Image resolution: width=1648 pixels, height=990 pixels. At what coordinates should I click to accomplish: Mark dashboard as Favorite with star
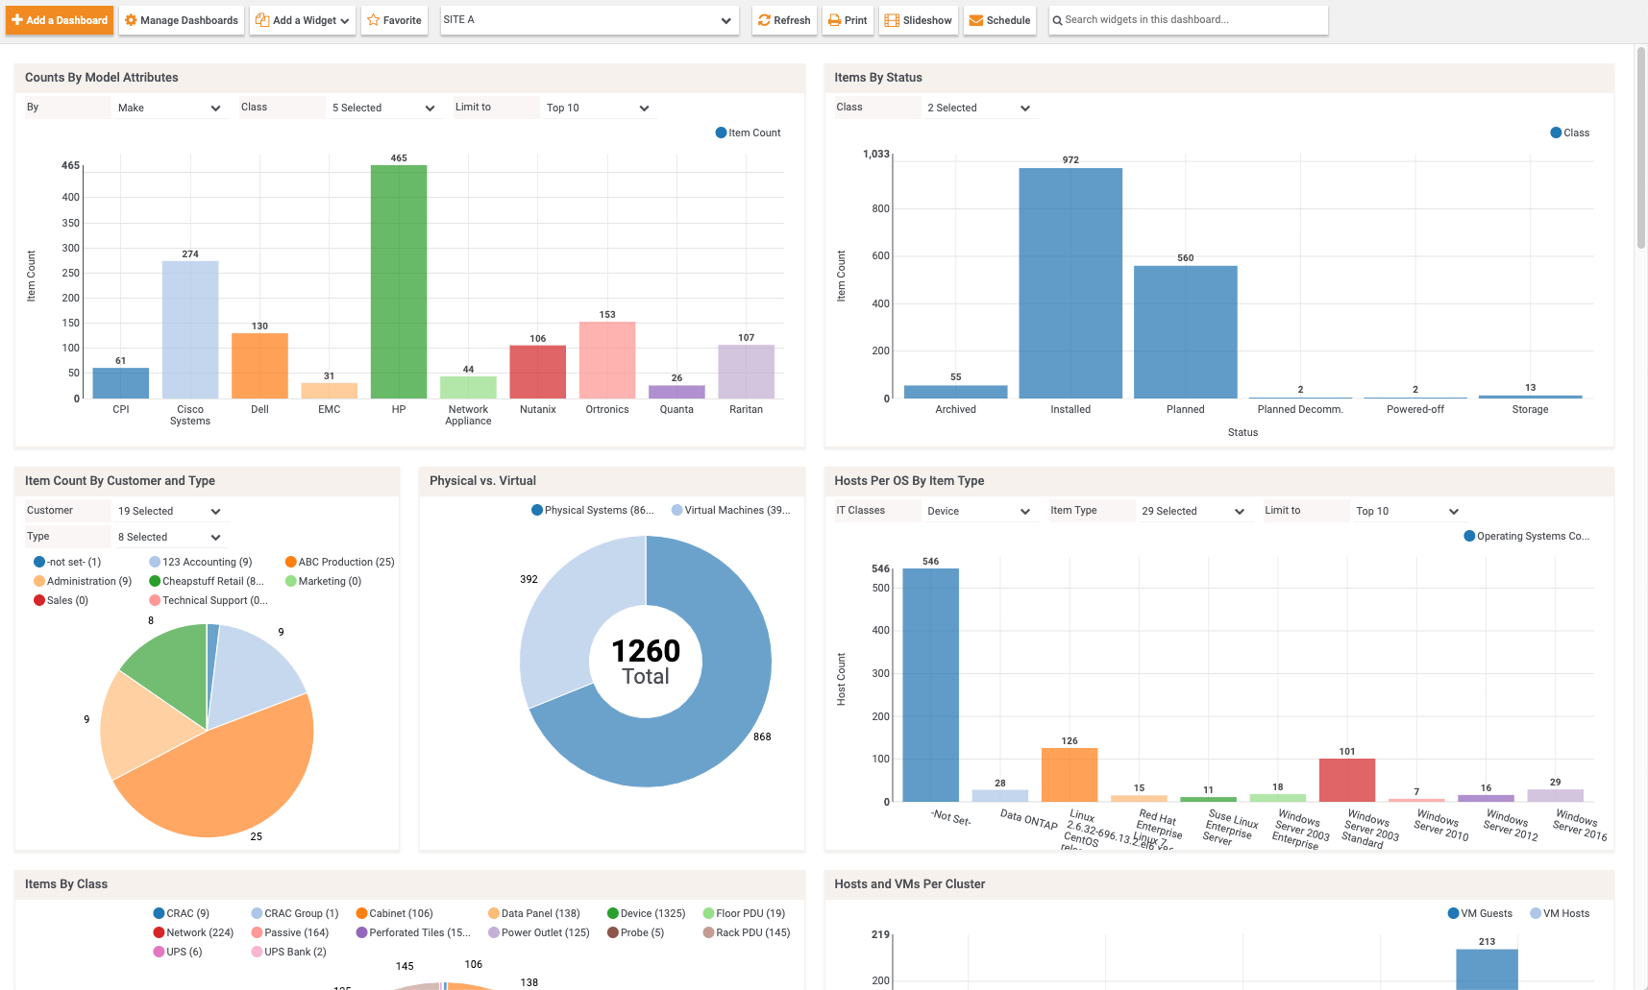coord(395,20)
